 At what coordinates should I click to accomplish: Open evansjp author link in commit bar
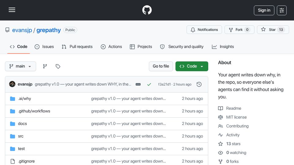click(25, 84)
